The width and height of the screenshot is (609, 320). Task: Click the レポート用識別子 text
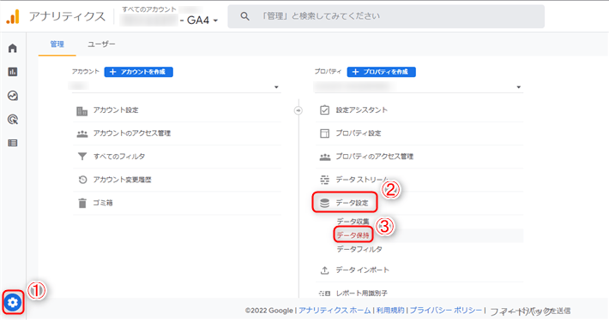[x=362, y=293]
